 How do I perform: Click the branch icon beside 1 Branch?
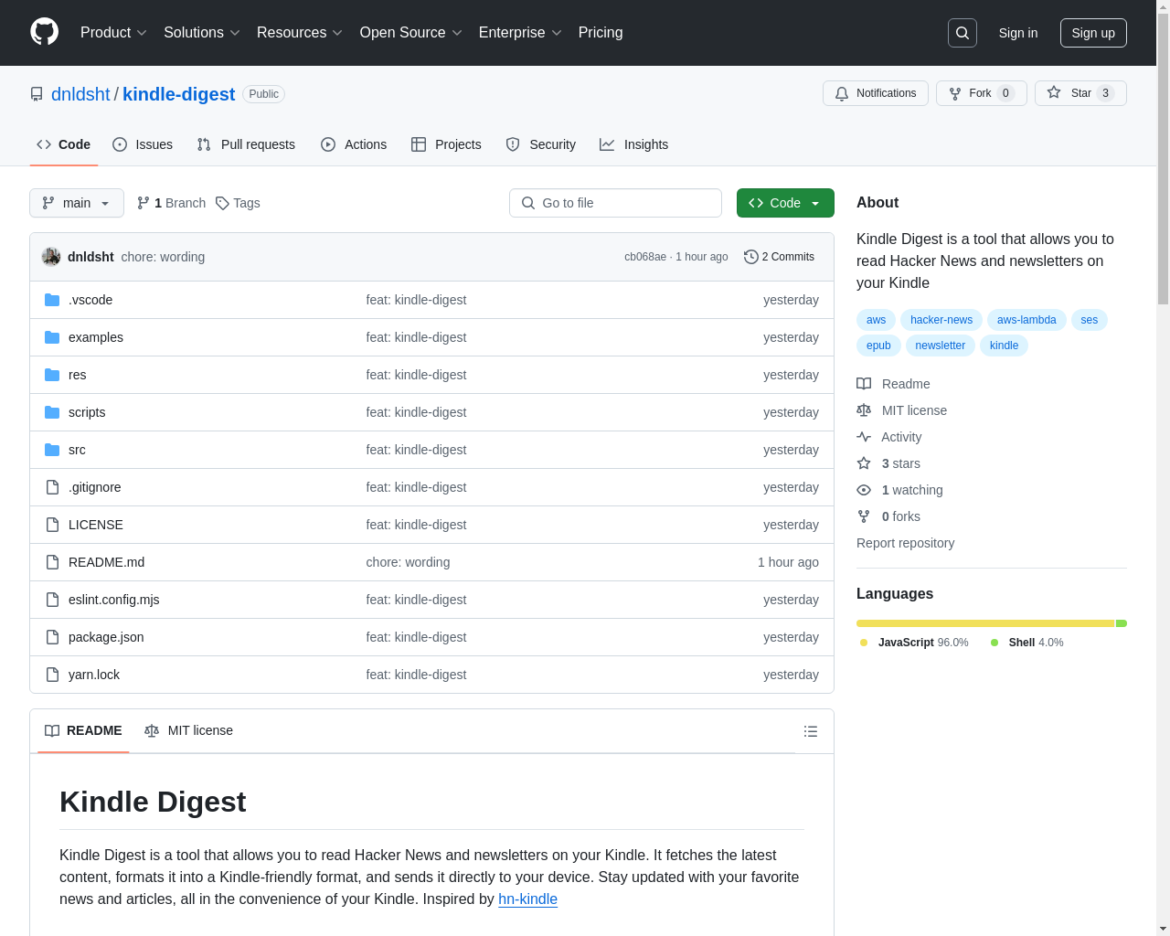click(144, 203)
